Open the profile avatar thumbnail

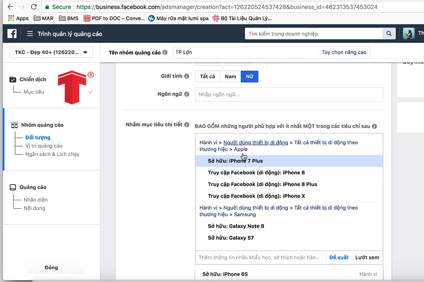click(x=408, y=34)
